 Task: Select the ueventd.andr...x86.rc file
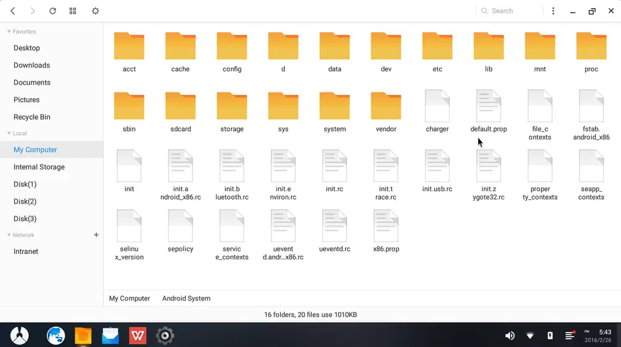click(x=283, y=236)
